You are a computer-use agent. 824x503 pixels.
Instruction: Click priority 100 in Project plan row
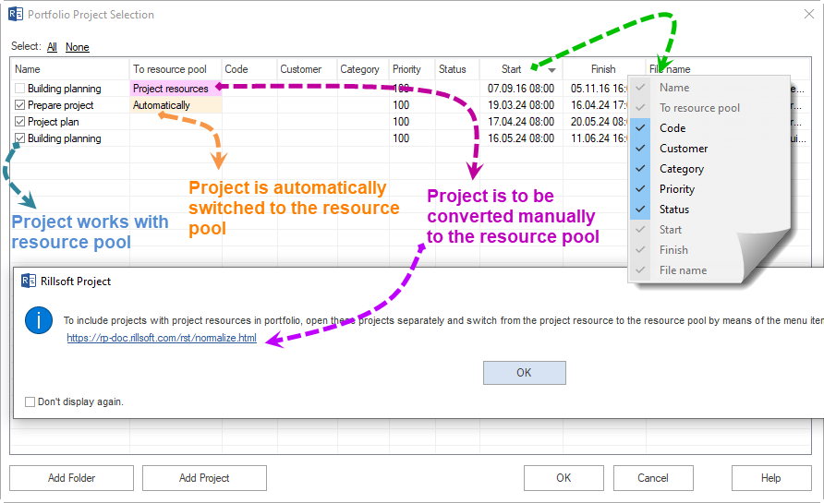pyautogui.click(x=401, y=122)
